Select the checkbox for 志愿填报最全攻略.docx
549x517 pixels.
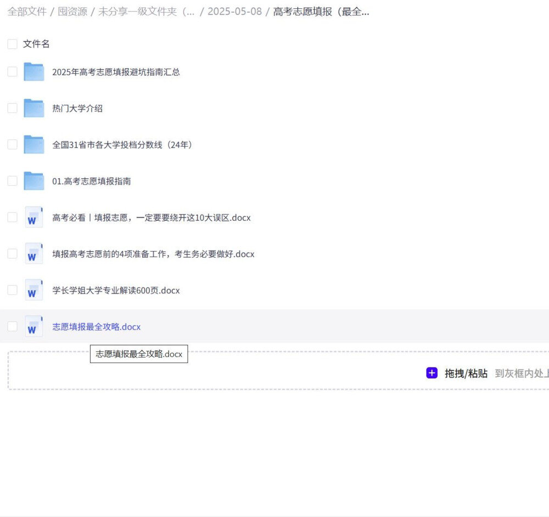pos(12,326)
